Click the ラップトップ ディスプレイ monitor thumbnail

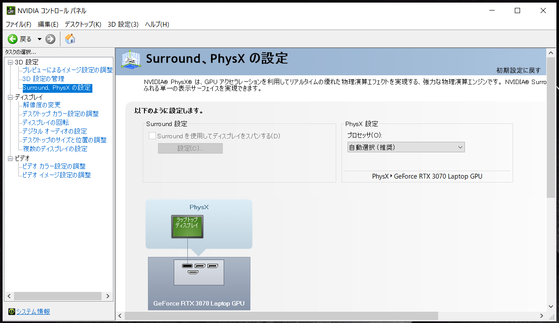pyautogui.click(x=187, y=226)
